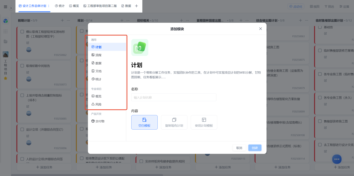354x176 pixels.
Task: Select 计划 module type icon in dialog
Action: click(93, 47)
